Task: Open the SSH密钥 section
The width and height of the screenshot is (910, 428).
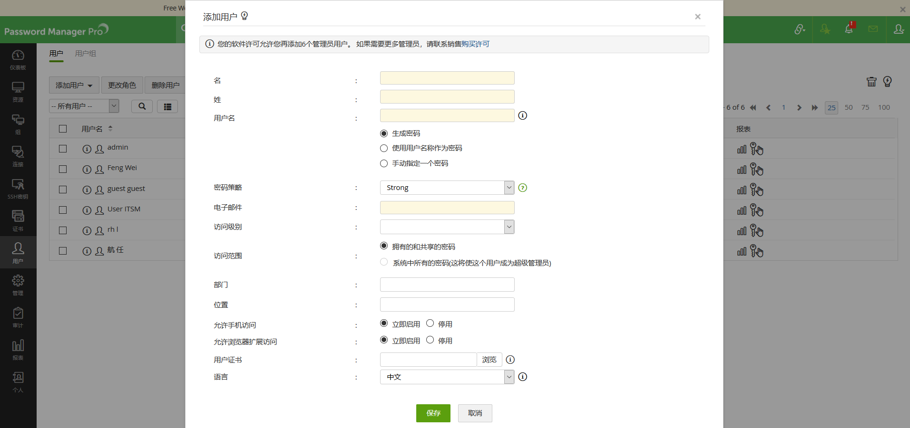Action: pos(18,189)
